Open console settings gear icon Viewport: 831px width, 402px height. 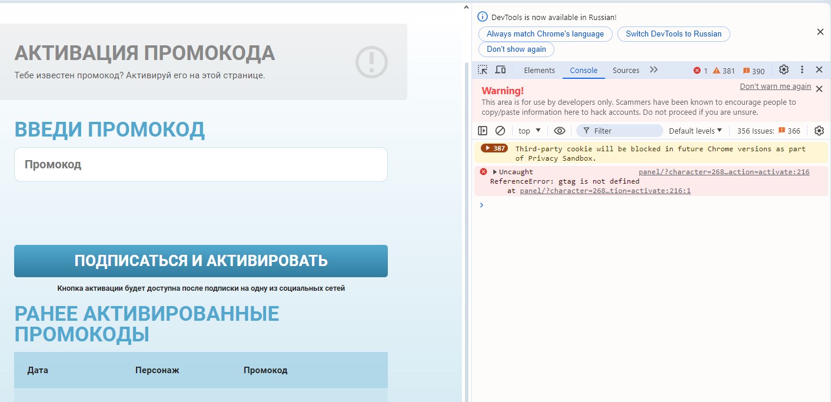[x=819, y=131]
